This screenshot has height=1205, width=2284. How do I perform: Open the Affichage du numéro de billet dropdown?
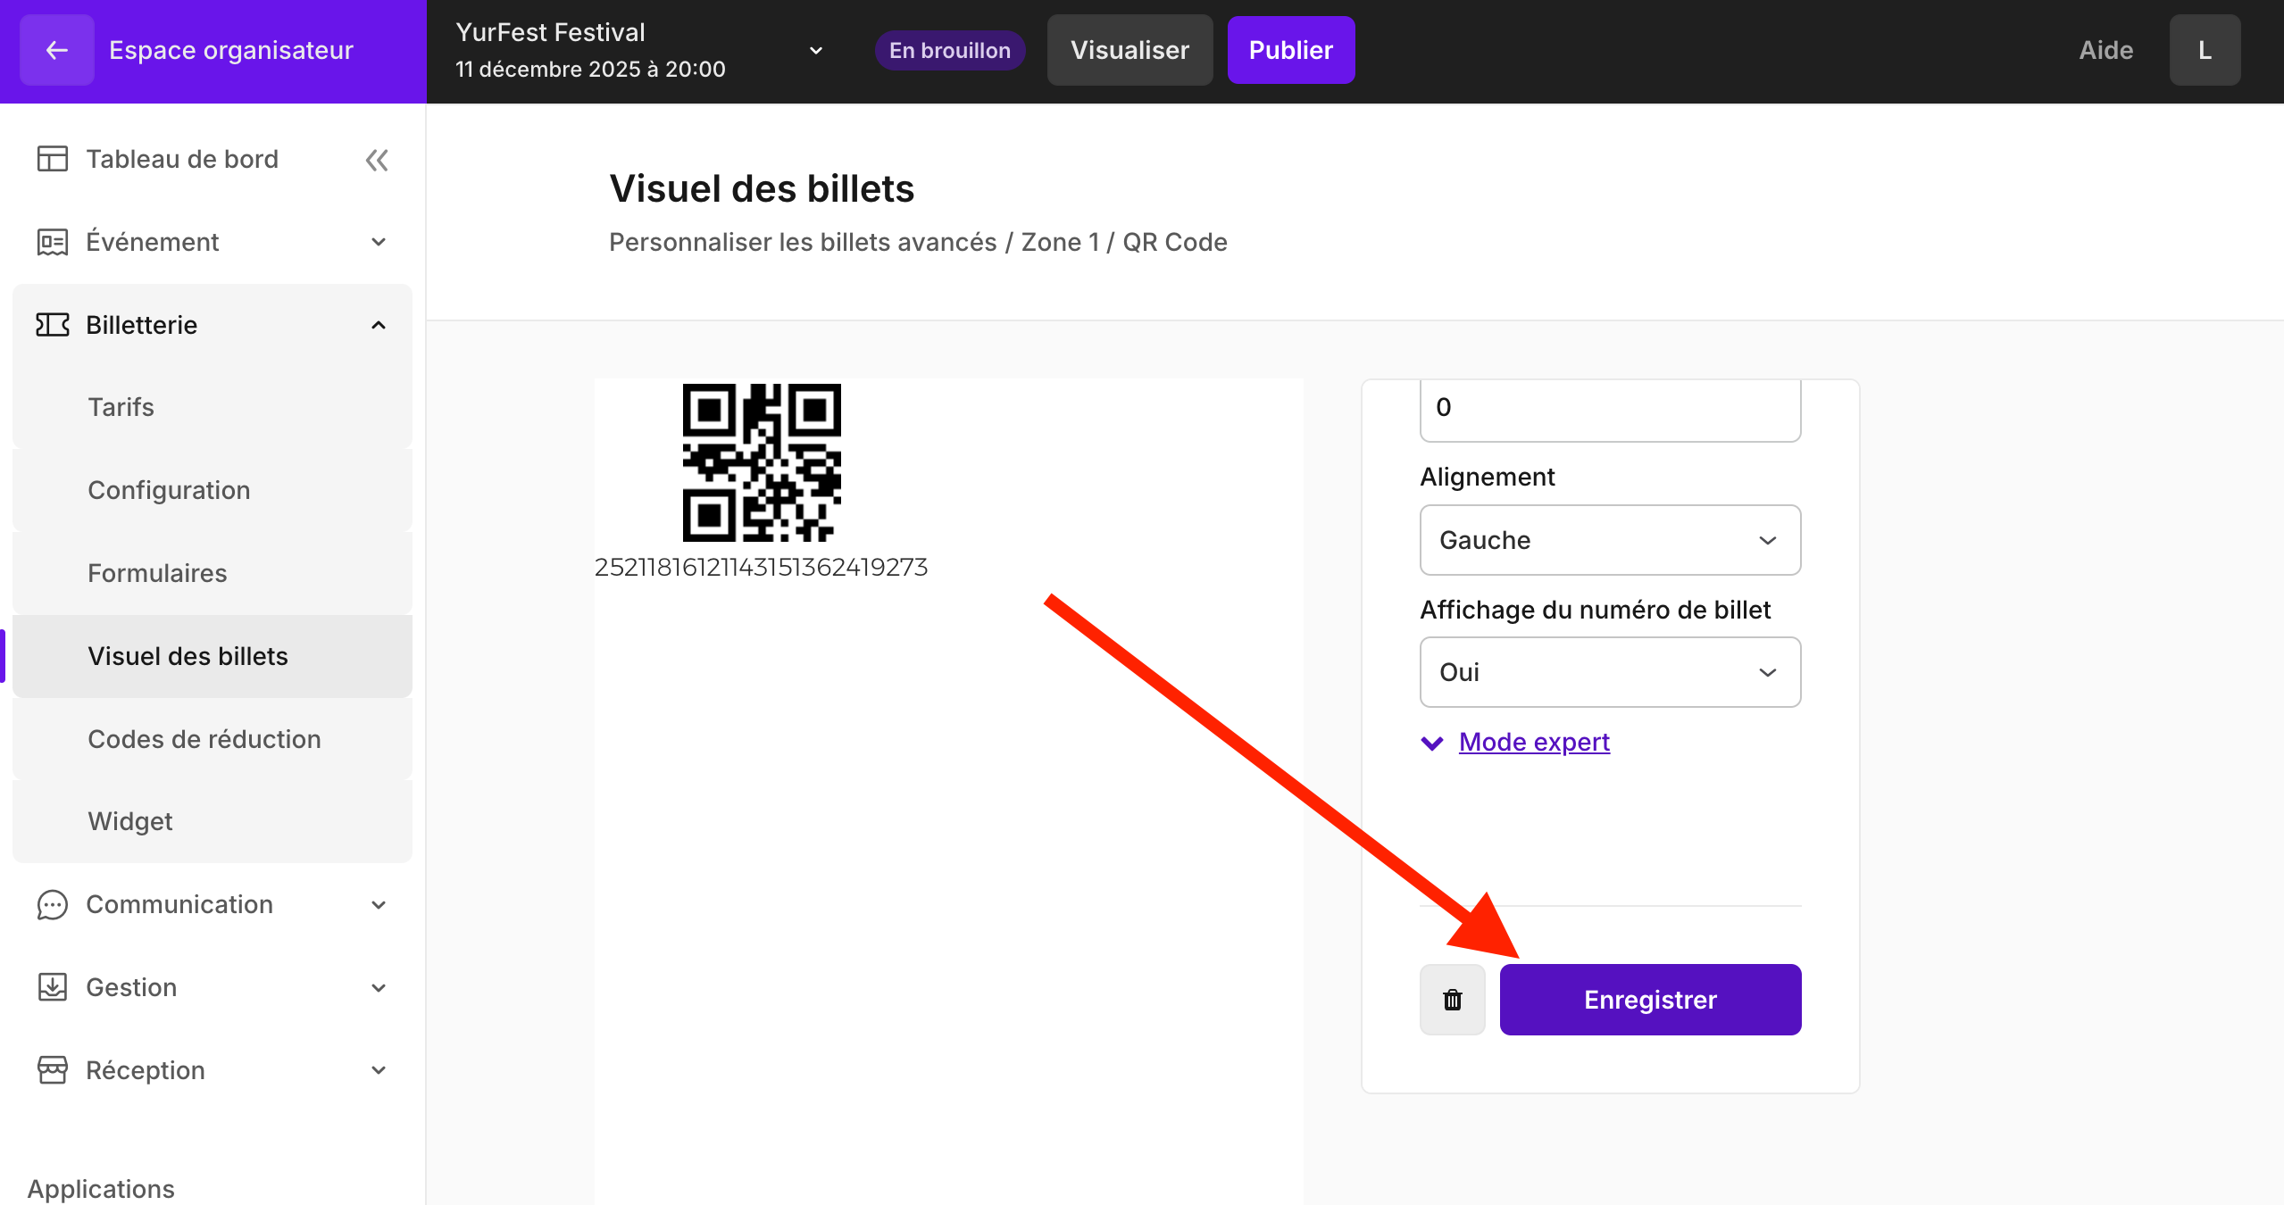pyautogui.click(x=1610, y=672)
